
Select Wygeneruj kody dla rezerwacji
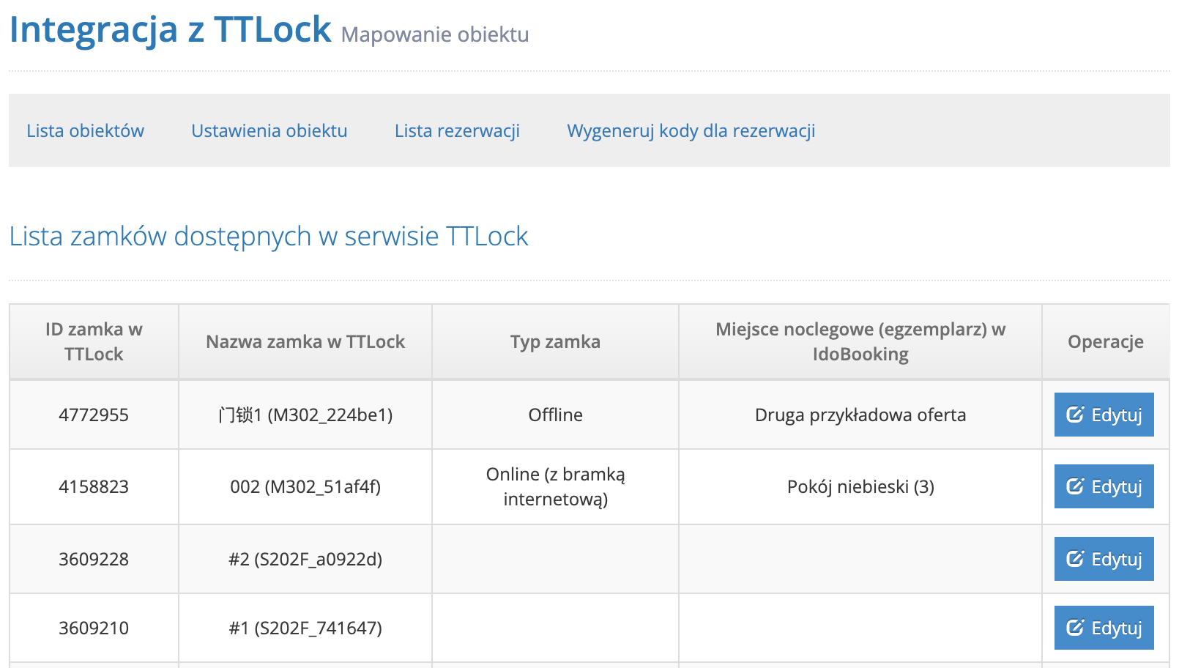pos(691,131)
